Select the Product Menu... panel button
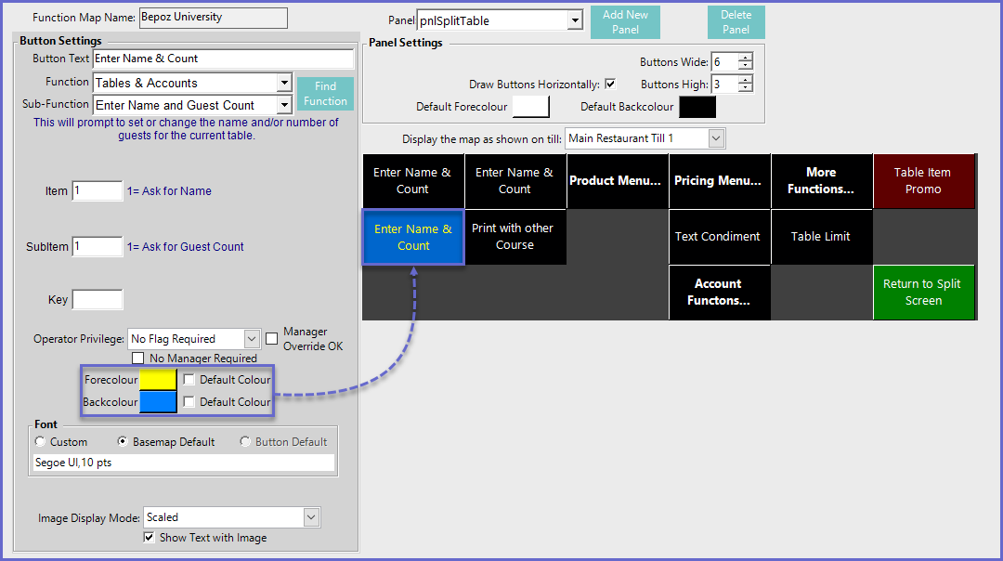This screenshot has width=1003, height=561. pyautogui.click(x=618, y=181)
